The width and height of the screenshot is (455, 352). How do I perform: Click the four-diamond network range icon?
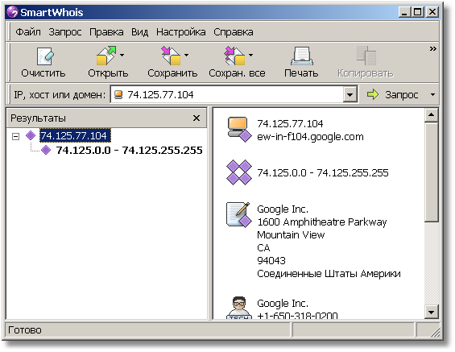click(x=239, y=172)
